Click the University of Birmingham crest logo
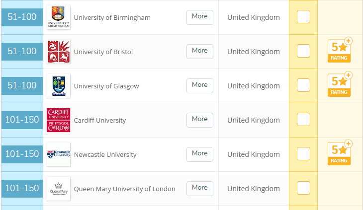 58,17
